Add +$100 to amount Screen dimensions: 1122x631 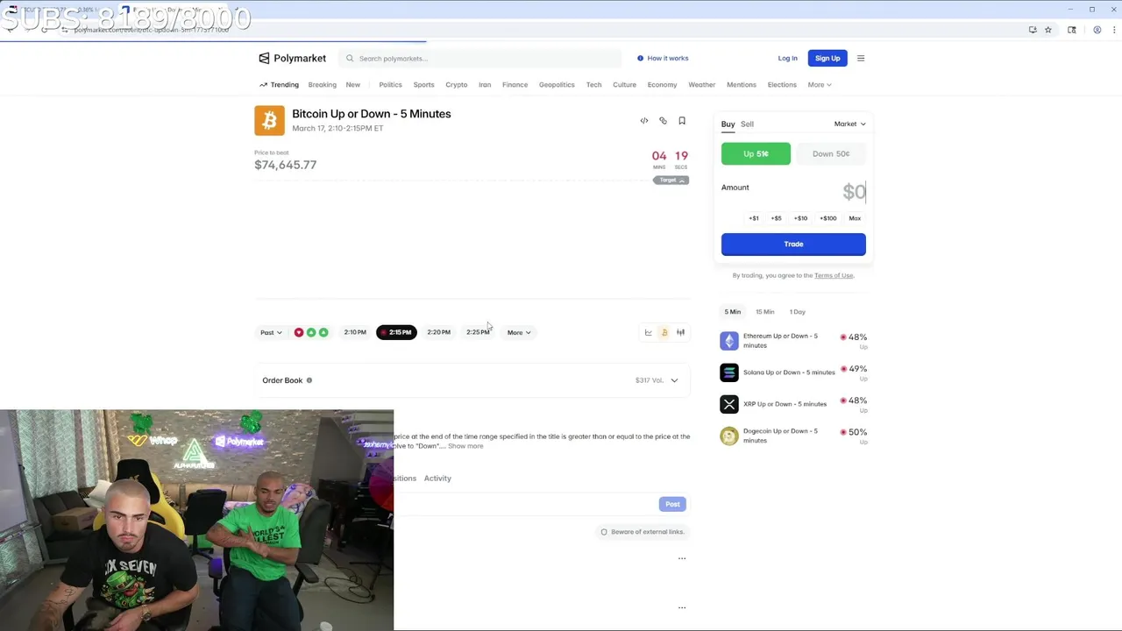click(828, 218)
